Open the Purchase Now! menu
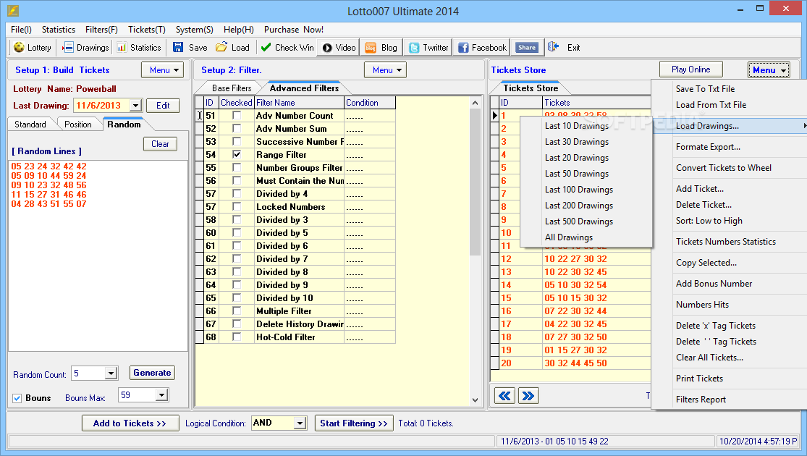The width and height of the screenshot is (807, 456). click(x=293, y=30)
